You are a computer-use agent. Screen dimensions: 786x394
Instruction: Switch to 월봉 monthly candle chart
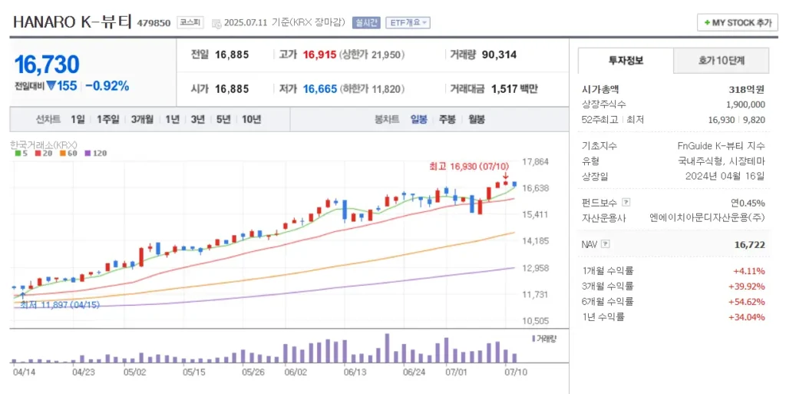476,119
